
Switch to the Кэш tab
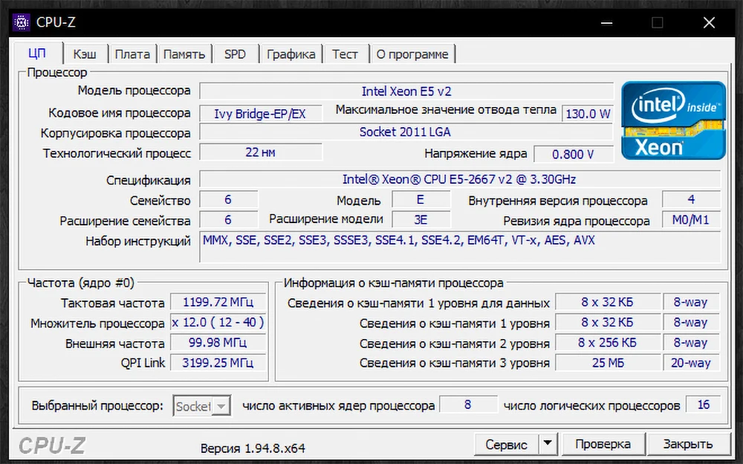point(85,54)
